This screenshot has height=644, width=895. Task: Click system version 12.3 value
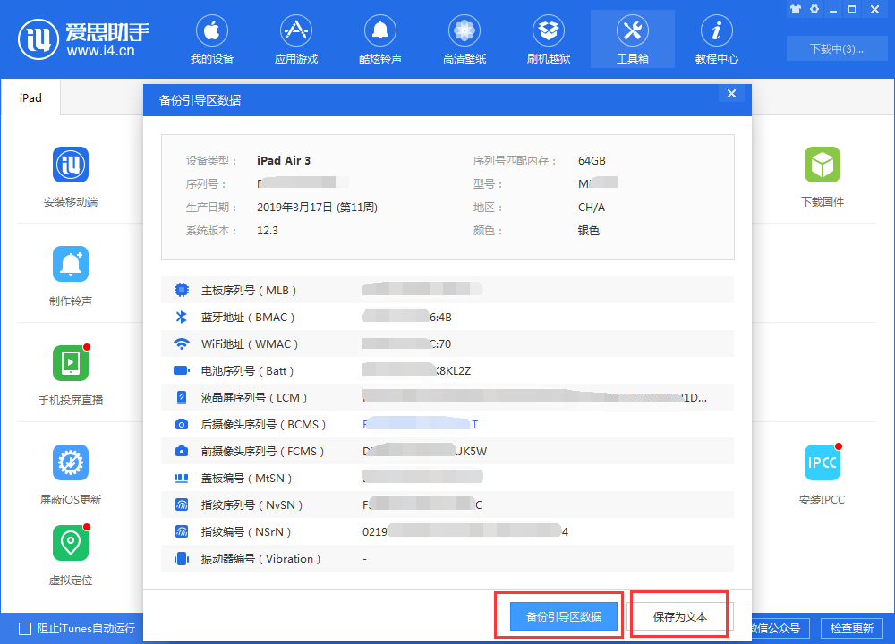(268, 231)
